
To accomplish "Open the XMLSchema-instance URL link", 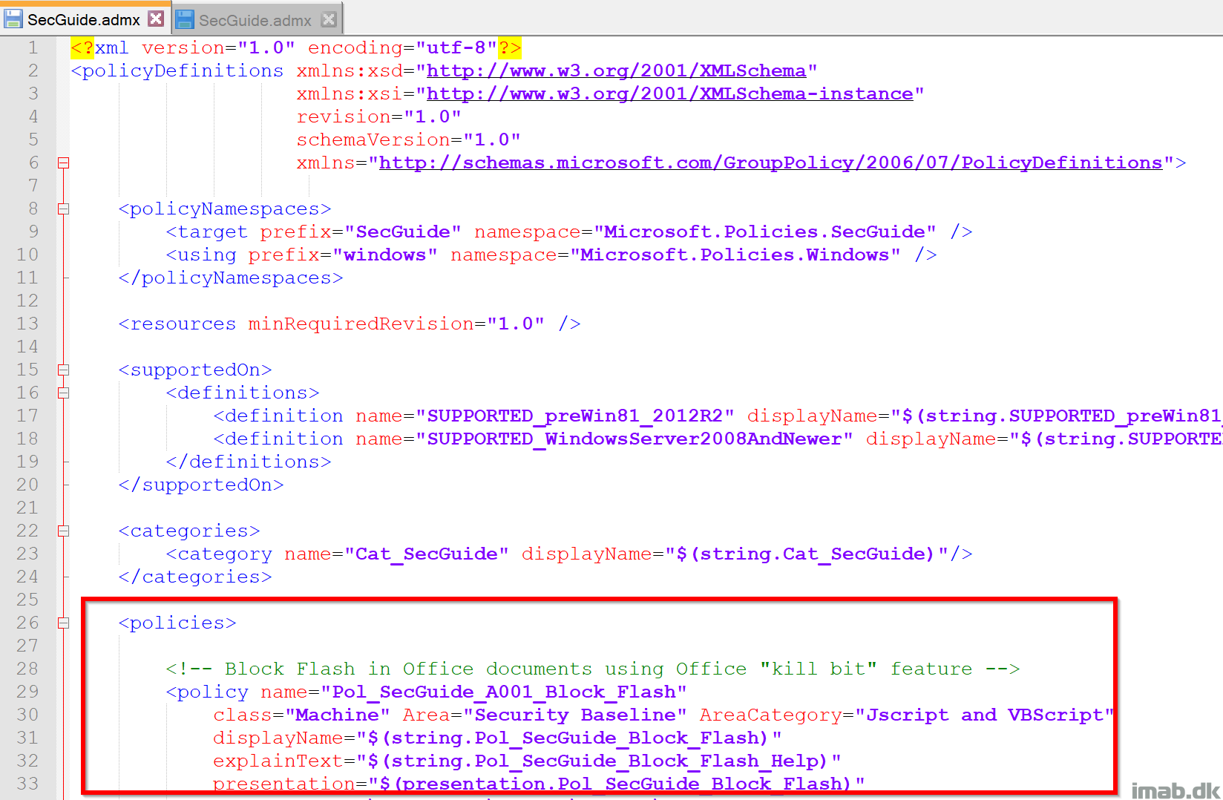I will (669, 94).
